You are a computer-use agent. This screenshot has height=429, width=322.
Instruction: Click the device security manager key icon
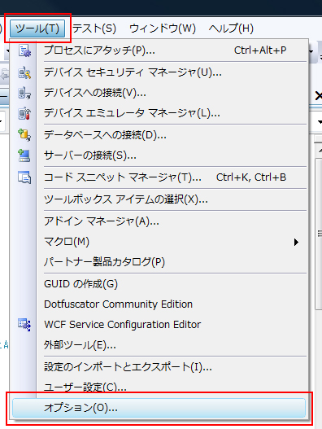[24, 72]
